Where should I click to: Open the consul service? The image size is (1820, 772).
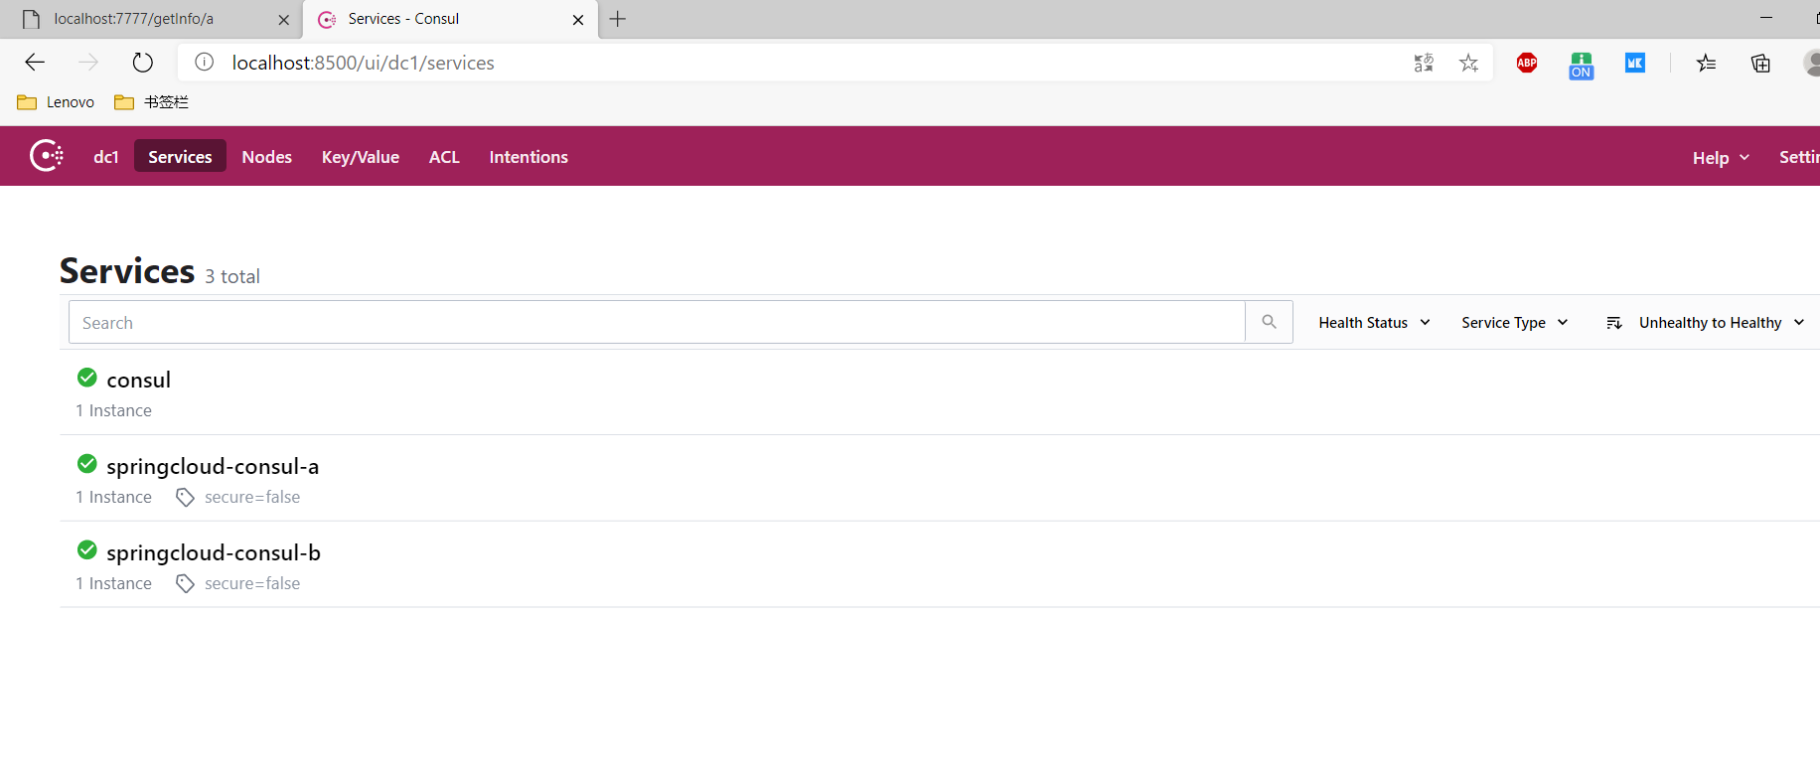(139, 380)
